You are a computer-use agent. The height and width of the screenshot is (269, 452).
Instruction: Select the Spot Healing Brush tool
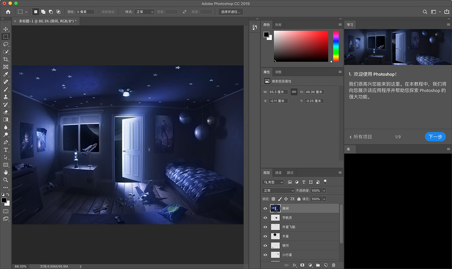pos(6,82)
